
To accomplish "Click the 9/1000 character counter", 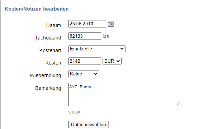I will coord(74,112).
